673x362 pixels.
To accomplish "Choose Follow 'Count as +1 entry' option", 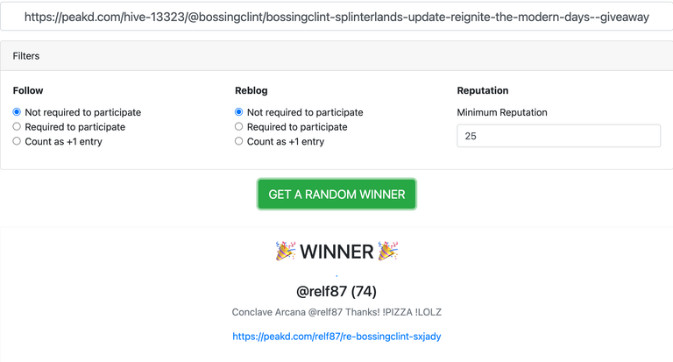I will [x=17, y=141].
